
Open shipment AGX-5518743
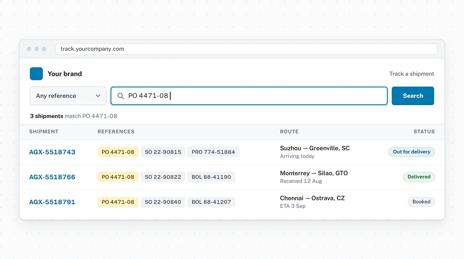[x=52, y=152]
